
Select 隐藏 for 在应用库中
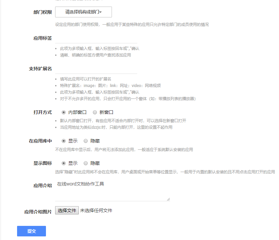(86, 141)
